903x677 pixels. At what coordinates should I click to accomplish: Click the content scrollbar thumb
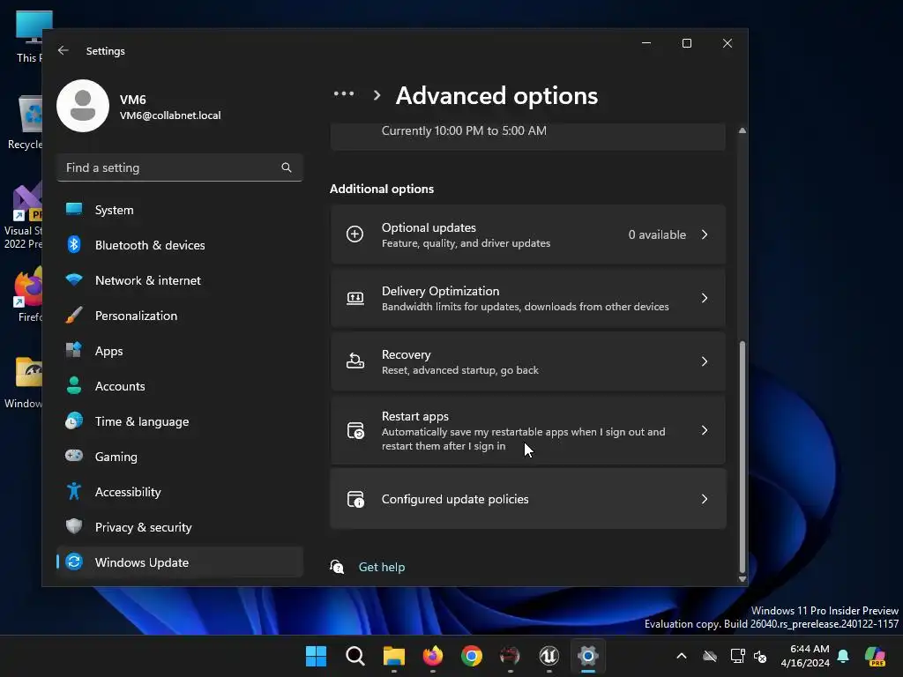coord(743,458)
